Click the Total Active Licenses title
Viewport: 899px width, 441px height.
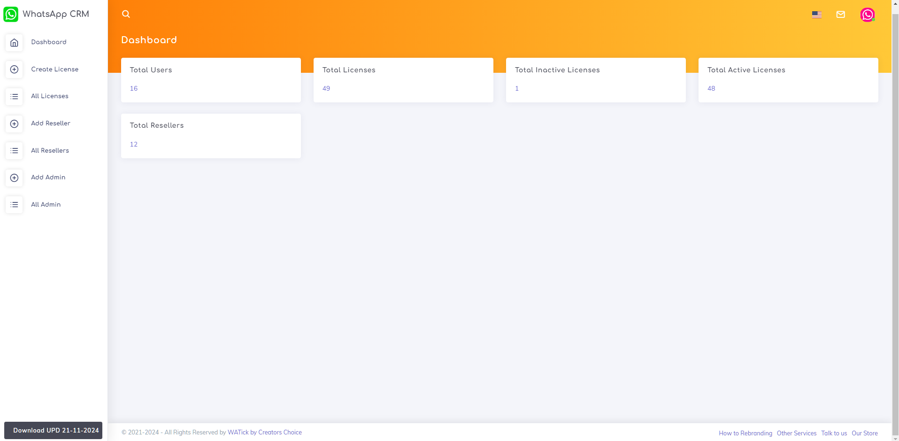[746, 70]
